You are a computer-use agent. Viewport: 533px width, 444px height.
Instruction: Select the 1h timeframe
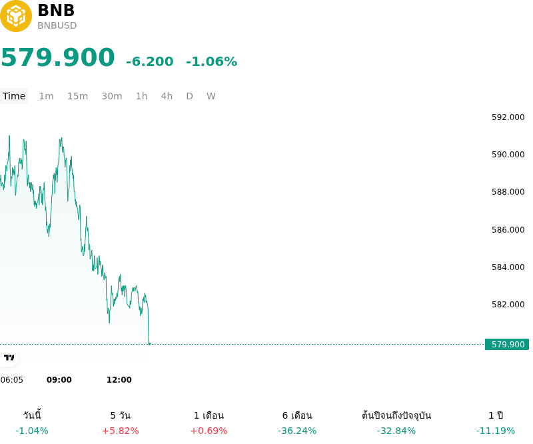142,96
